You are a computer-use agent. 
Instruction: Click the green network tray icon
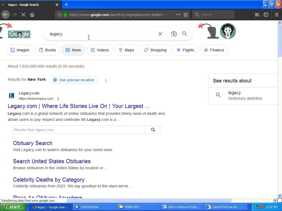pos(256,207)
